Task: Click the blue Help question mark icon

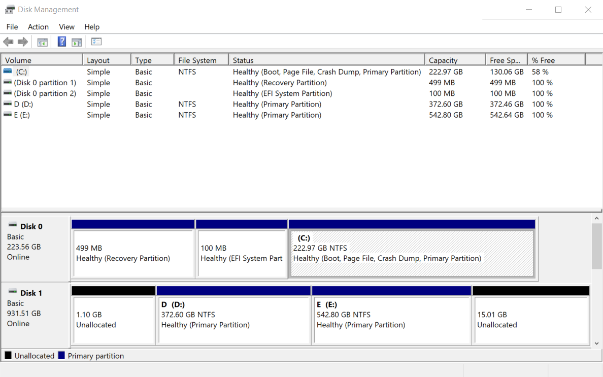Action: coord(61,42)
